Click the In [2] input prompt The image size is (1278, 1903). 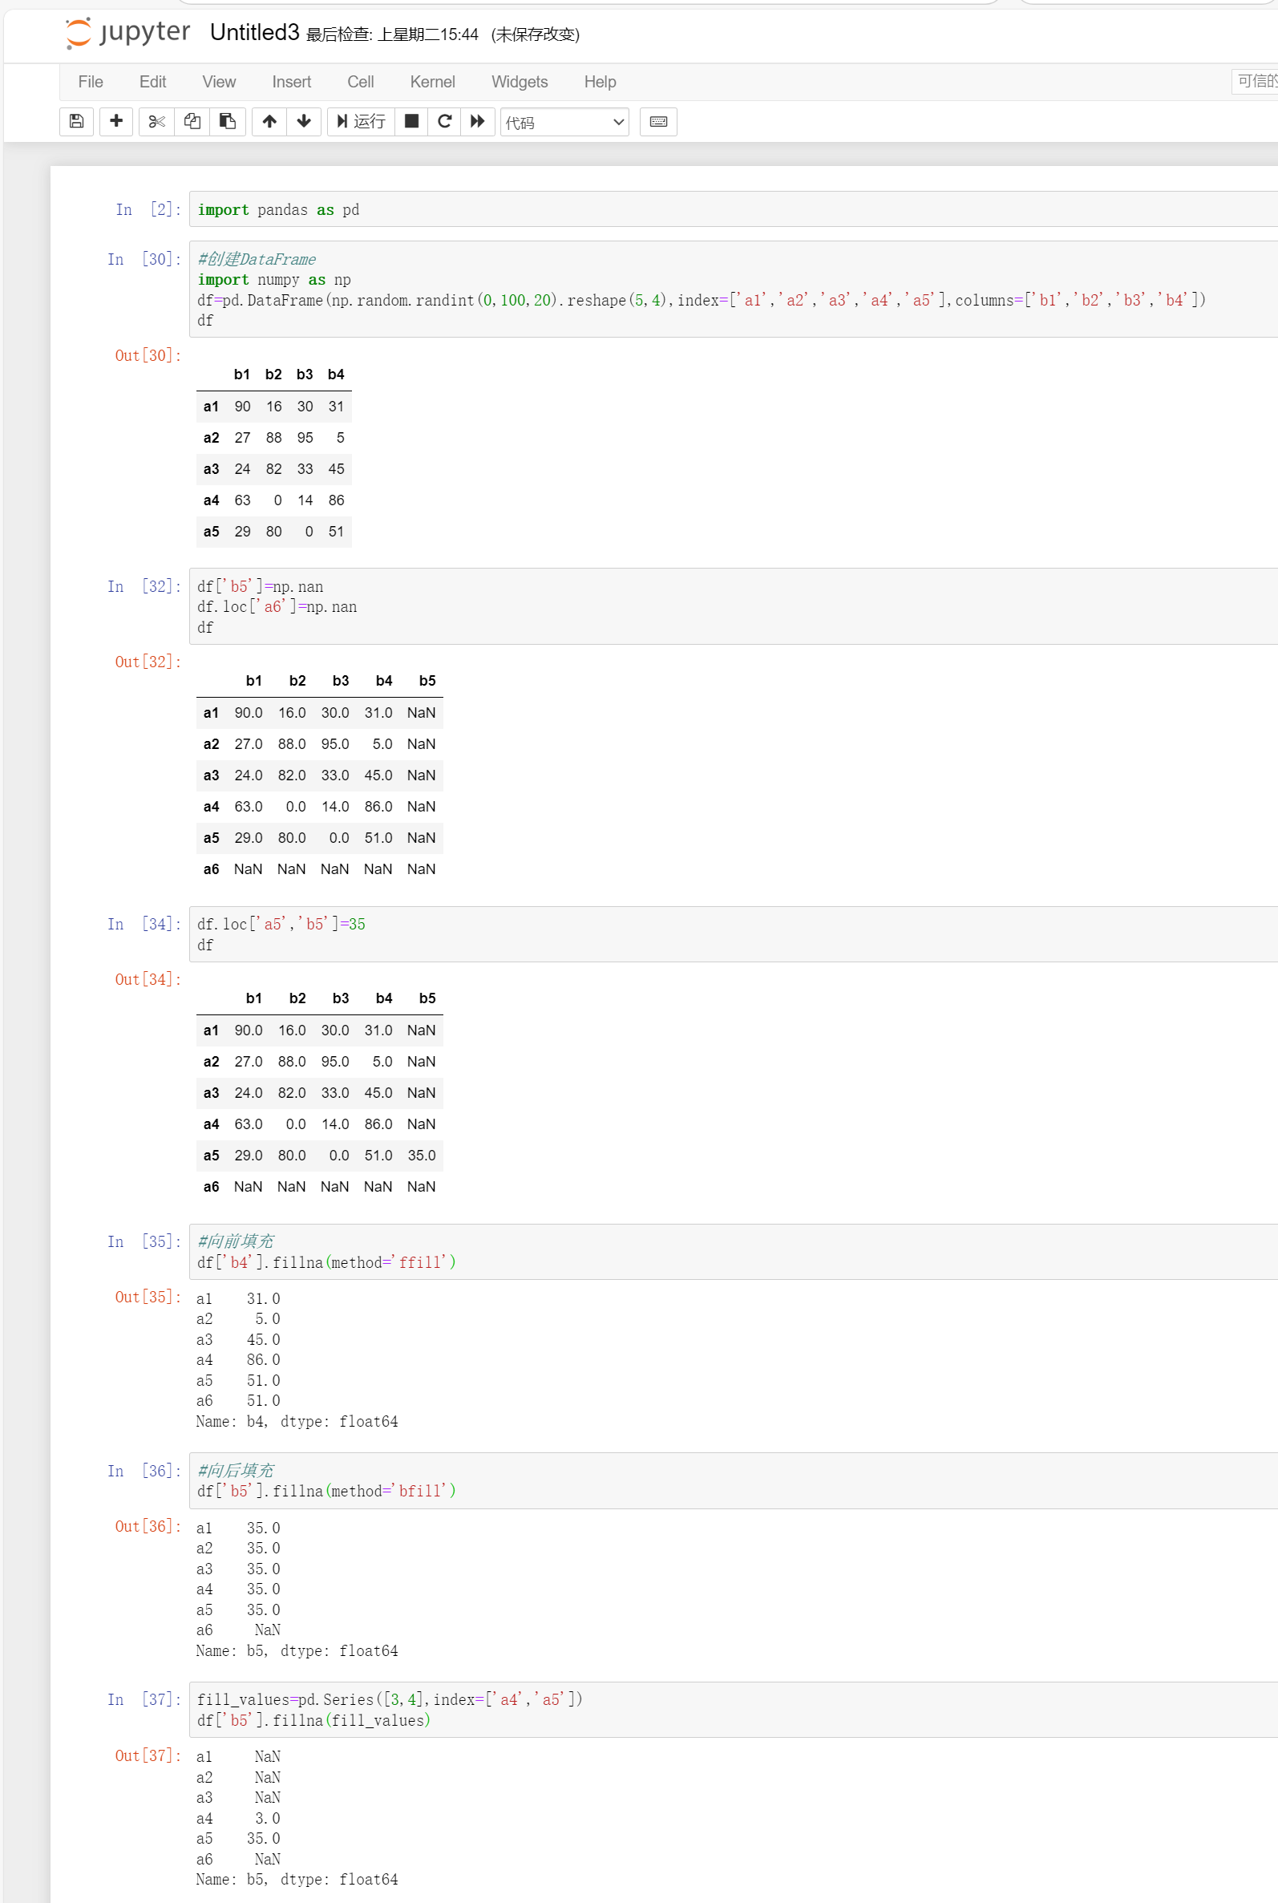148,209
